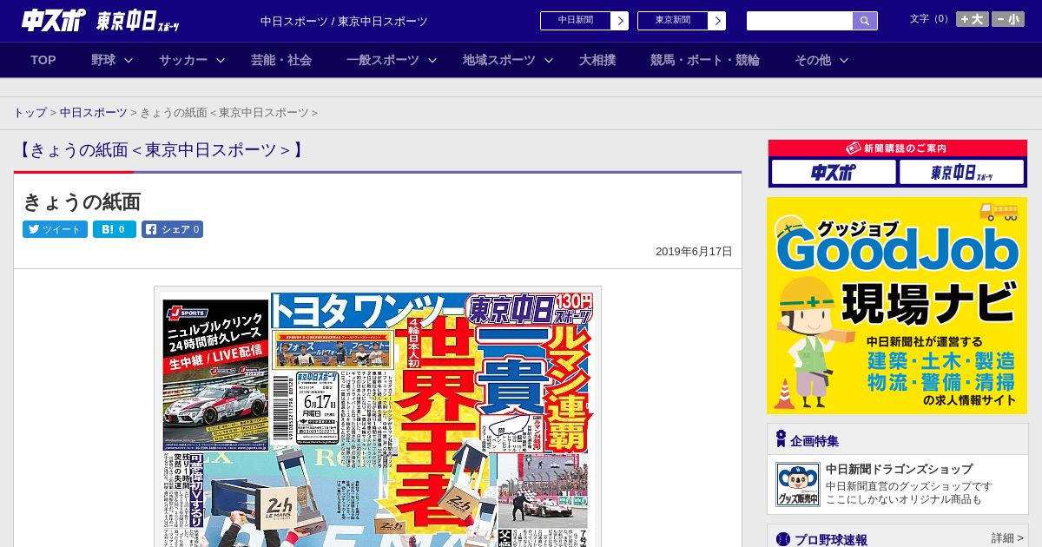Expand the 野球 dropdown chevron
Viewport: 1042px width, 547px height.
click(129, 60)
